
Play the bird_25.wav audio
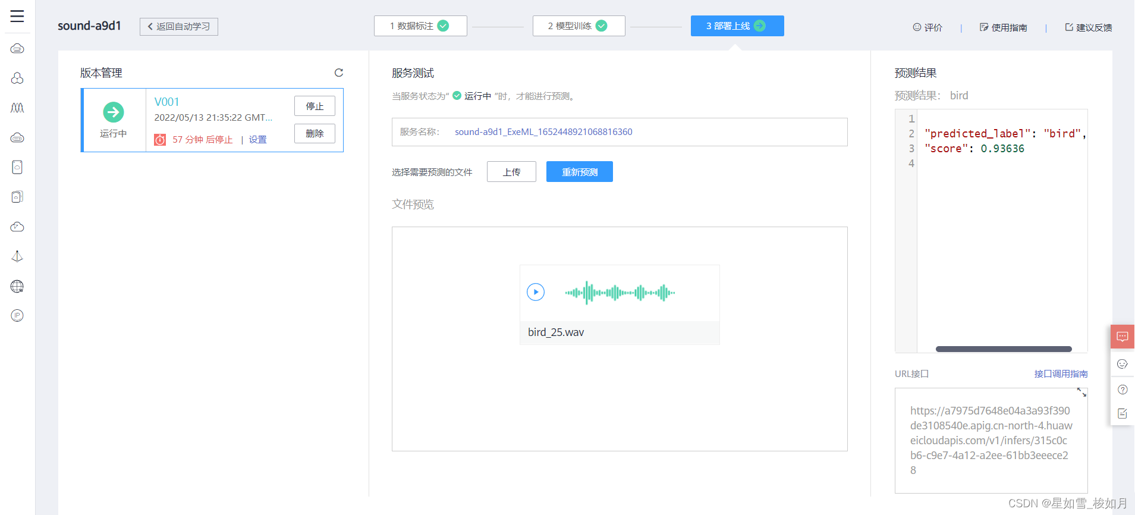(536, 292)
